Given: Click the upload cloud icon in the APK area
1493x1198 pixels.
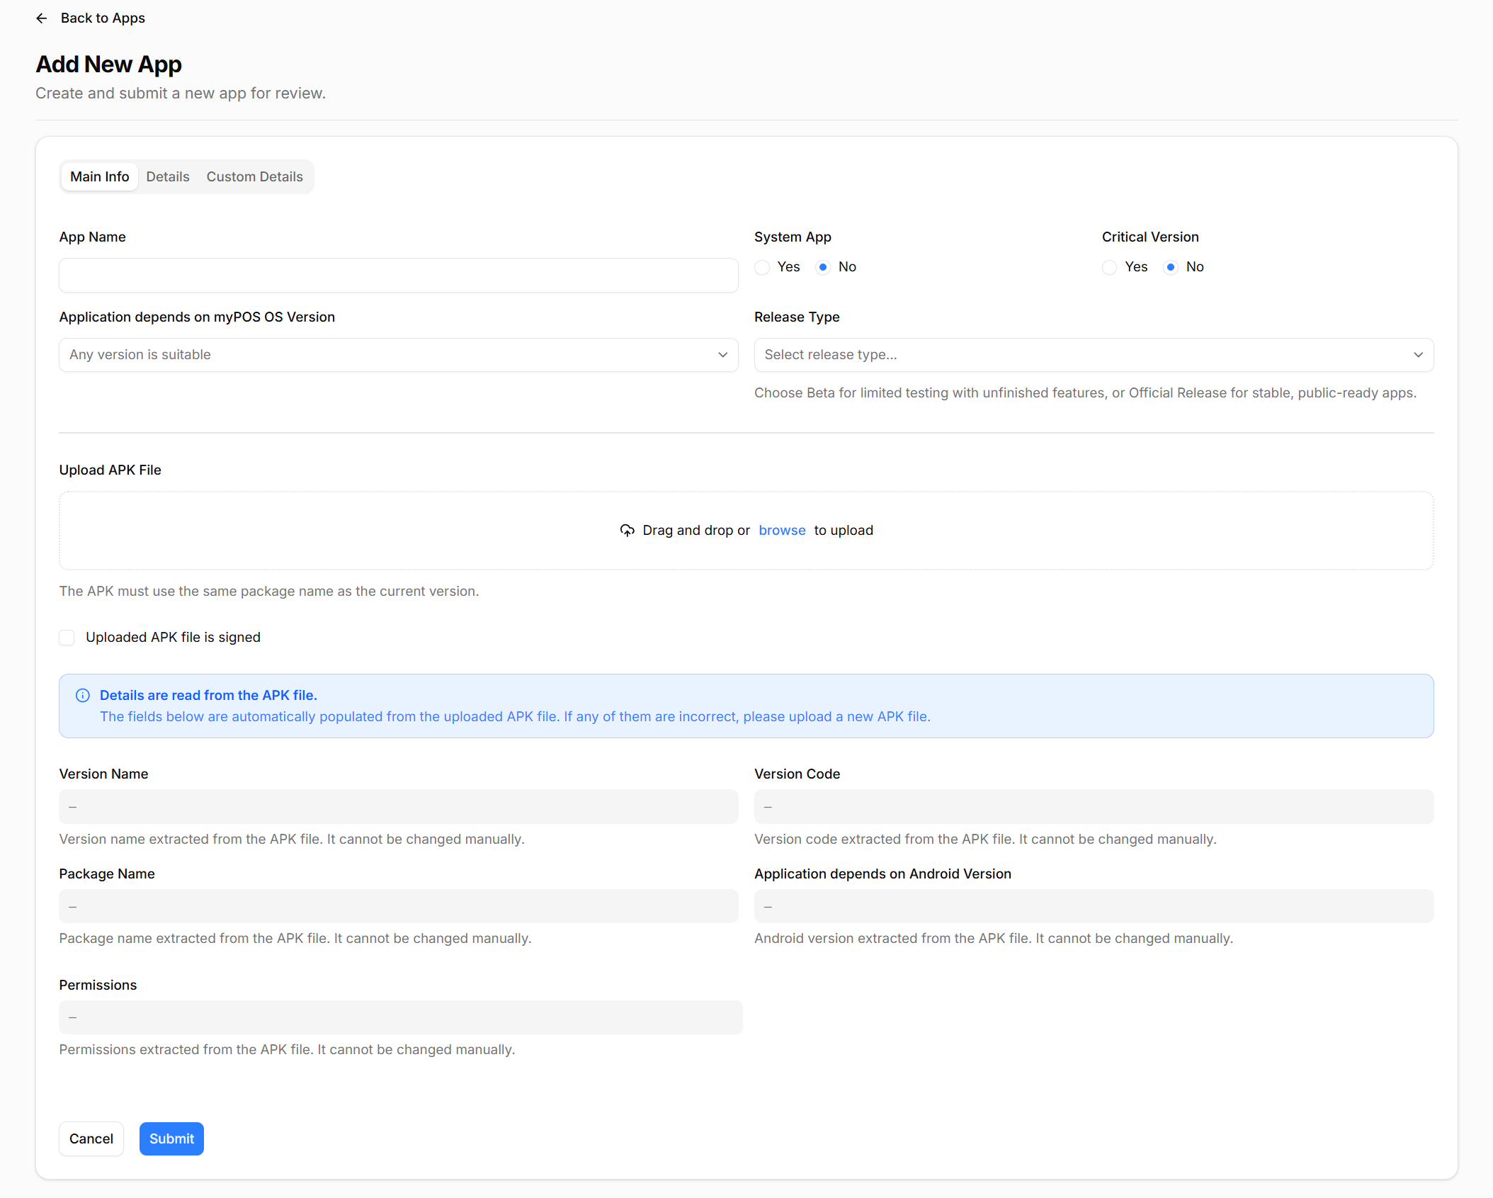Looking at the screenshot, I should [628, 530].
